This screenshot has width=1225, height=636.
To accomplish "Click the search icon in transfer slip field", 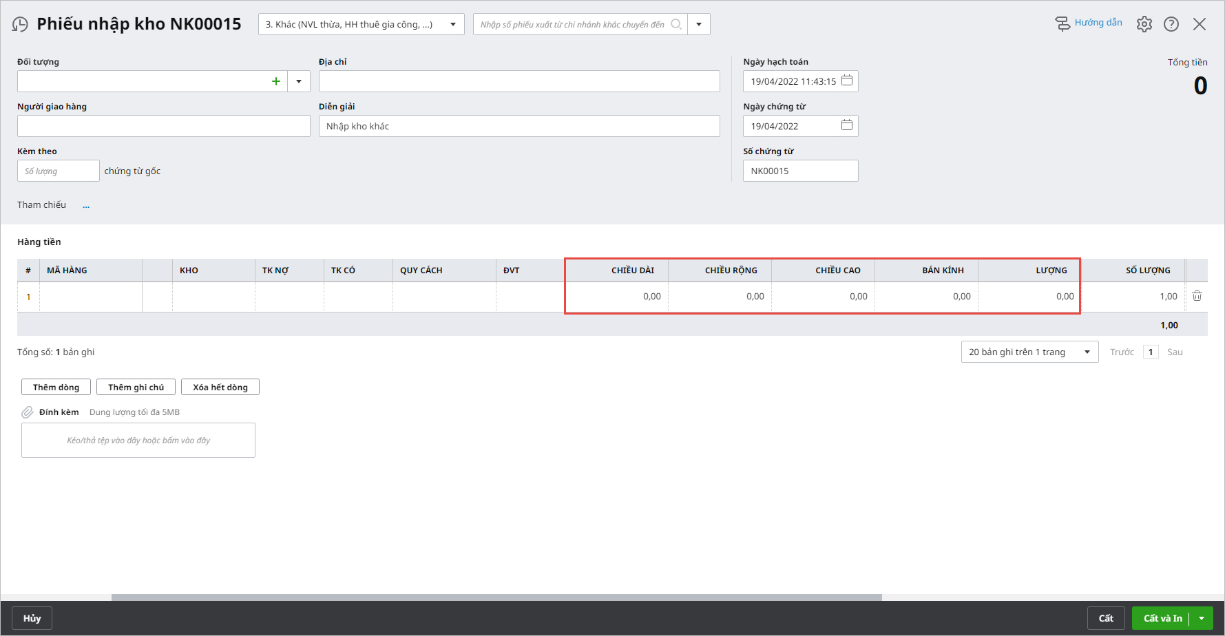I will (x=676, y=24).
